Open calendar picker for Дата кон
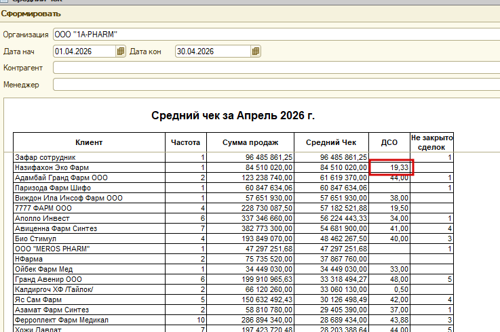 256,51
